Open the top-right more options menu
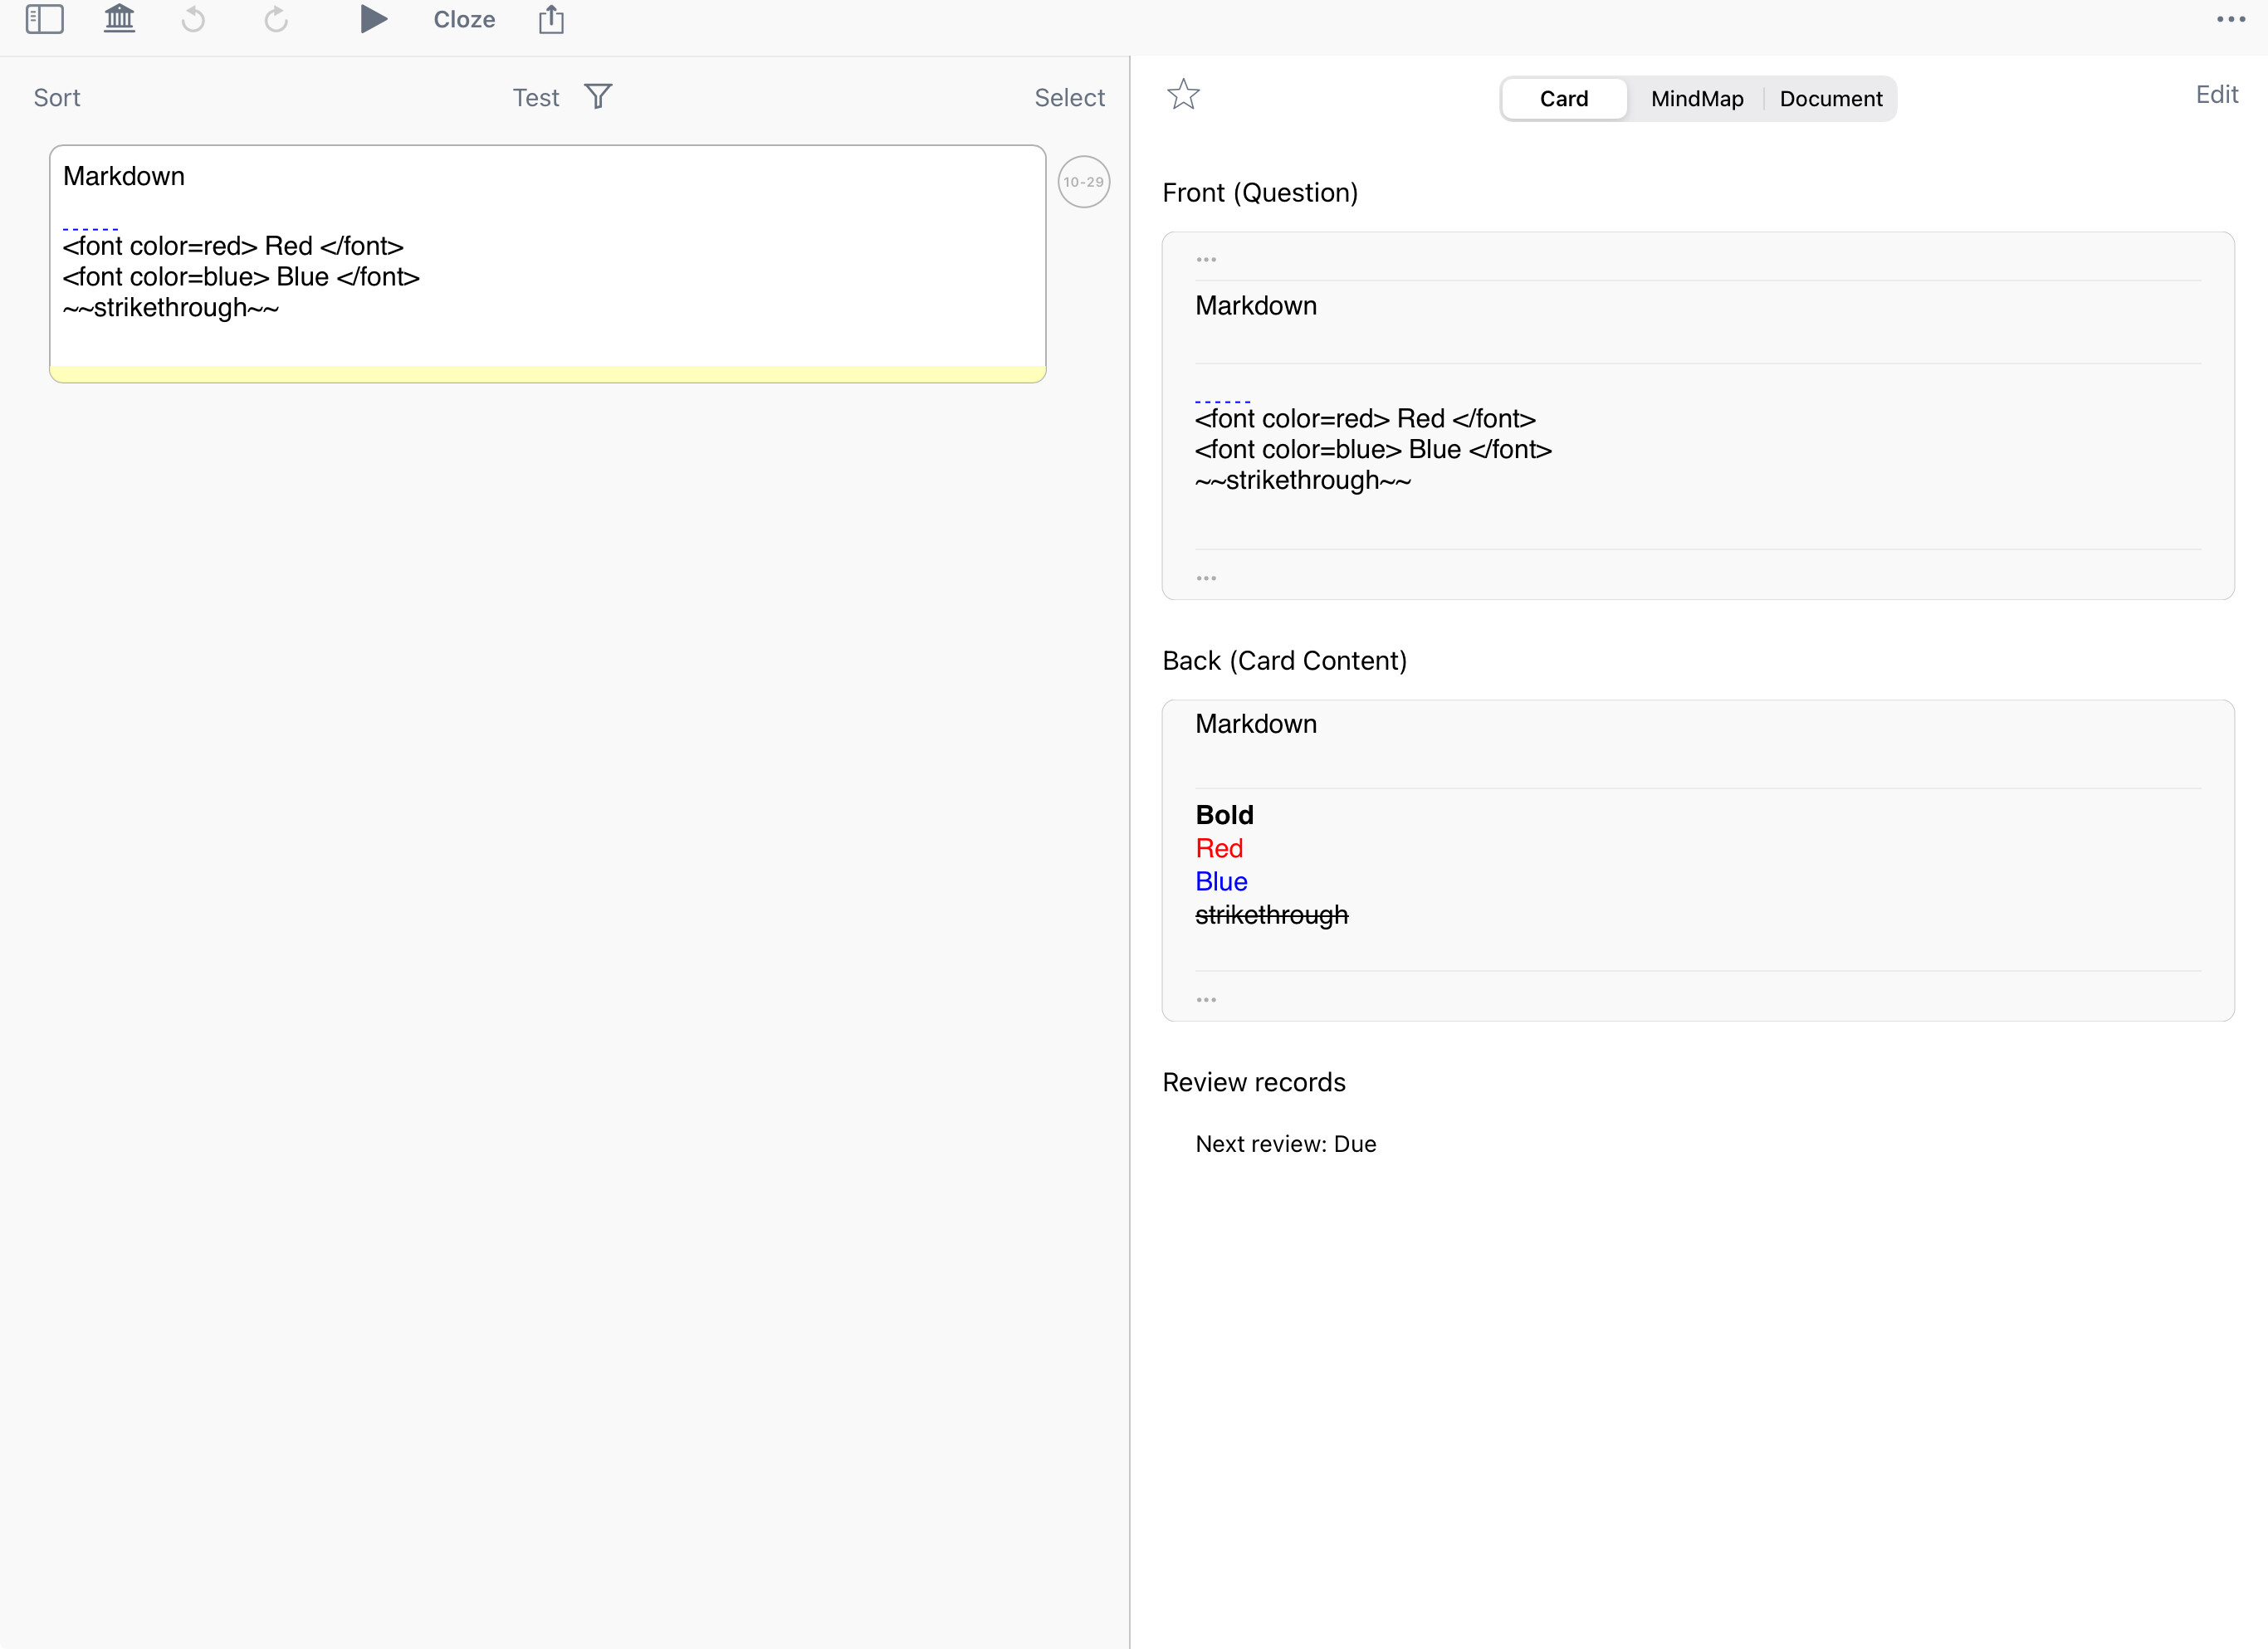Viewport: 2268px width, 1649px height. click(x=2230, y=19)
